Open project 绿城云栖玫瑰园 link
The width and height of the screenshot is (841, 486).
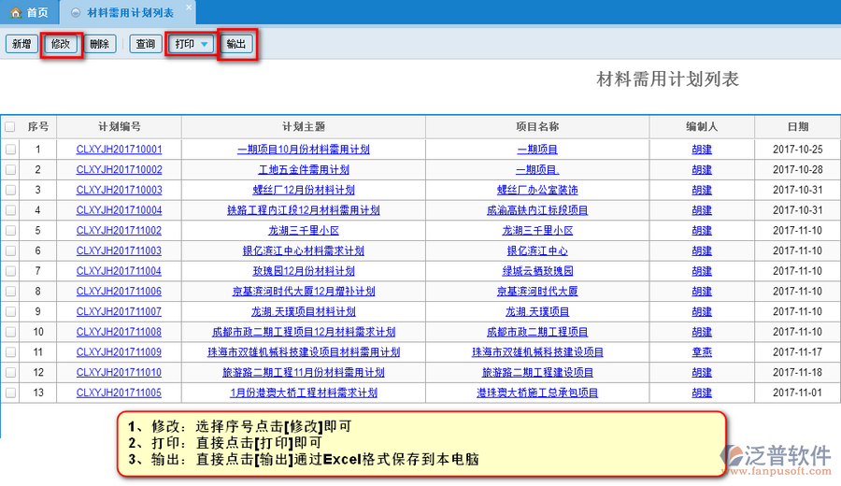[x=537, y=271]
